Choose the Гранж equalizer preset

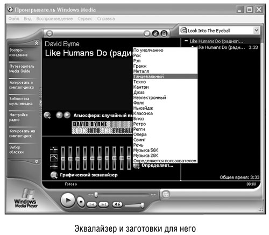(x=165, y=66)
